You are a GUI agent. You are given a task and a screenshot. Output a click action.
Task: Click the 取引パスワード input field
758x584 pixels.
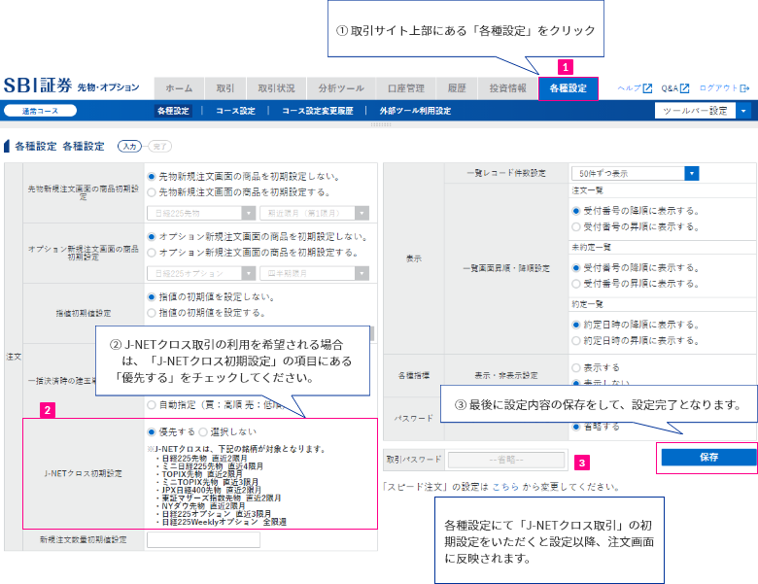point(506,460)
